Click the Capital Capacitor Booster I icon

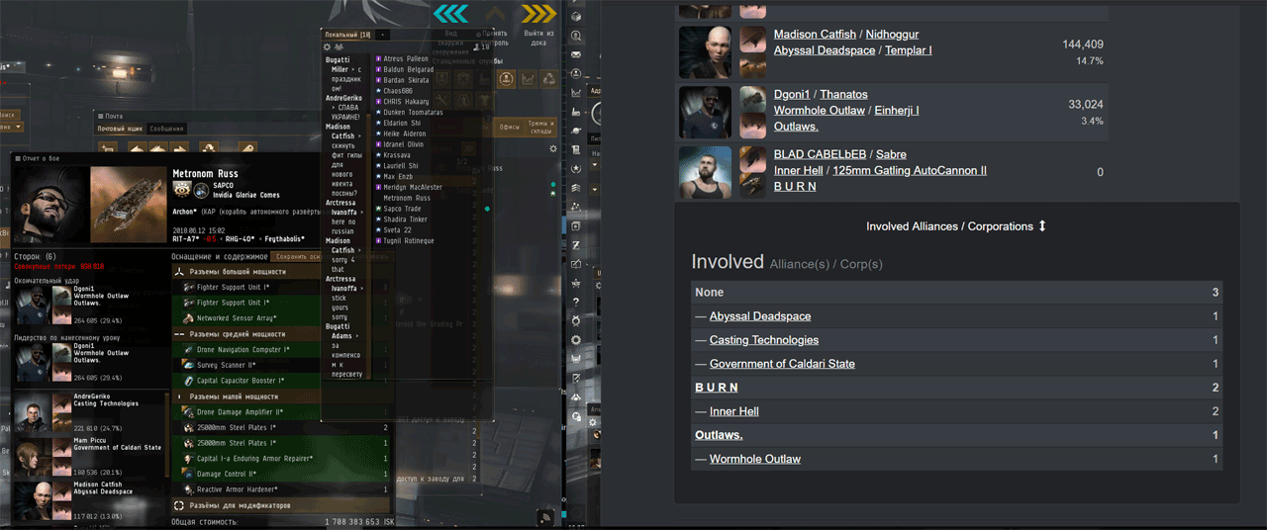[x=187, y=381]
